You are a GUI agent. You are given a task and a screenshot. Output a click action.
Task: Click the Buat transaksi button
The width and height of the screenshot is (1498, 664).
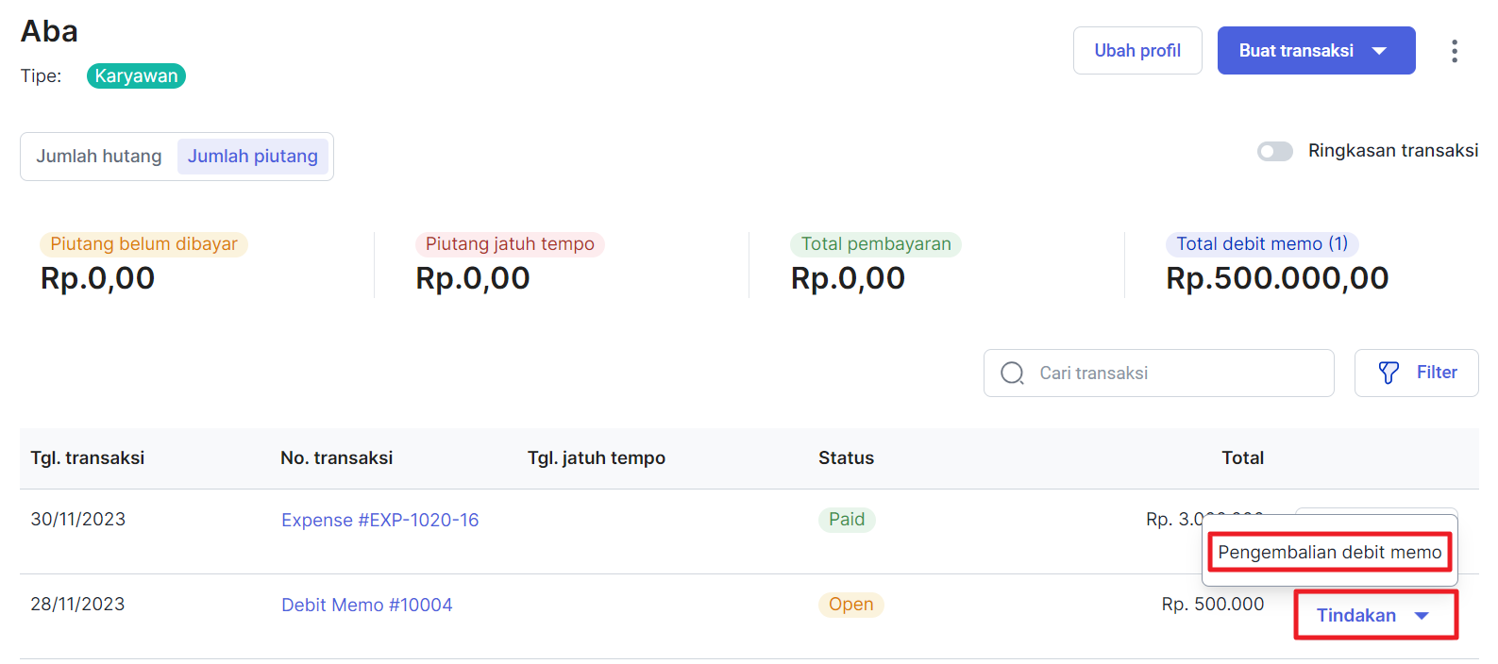(1316, 51)
